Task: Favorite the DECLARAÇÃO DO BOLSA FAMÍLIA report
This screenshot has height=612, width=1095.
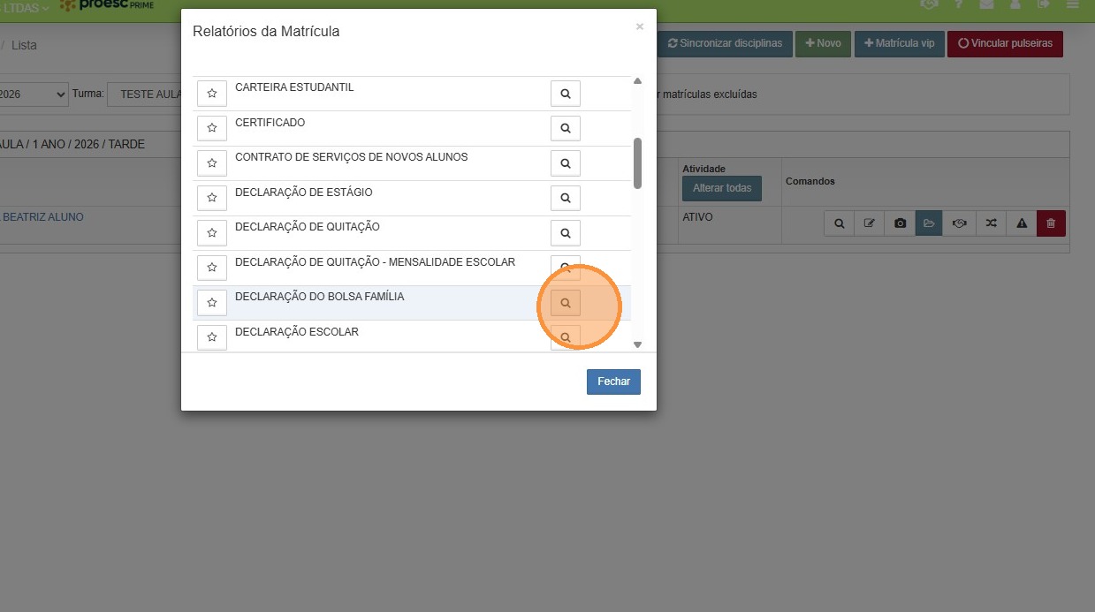Action: tap(212, 303)
